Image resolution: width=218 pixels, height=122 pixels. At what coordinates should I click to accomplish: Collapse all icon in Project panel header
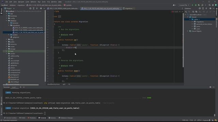(37, 8)
